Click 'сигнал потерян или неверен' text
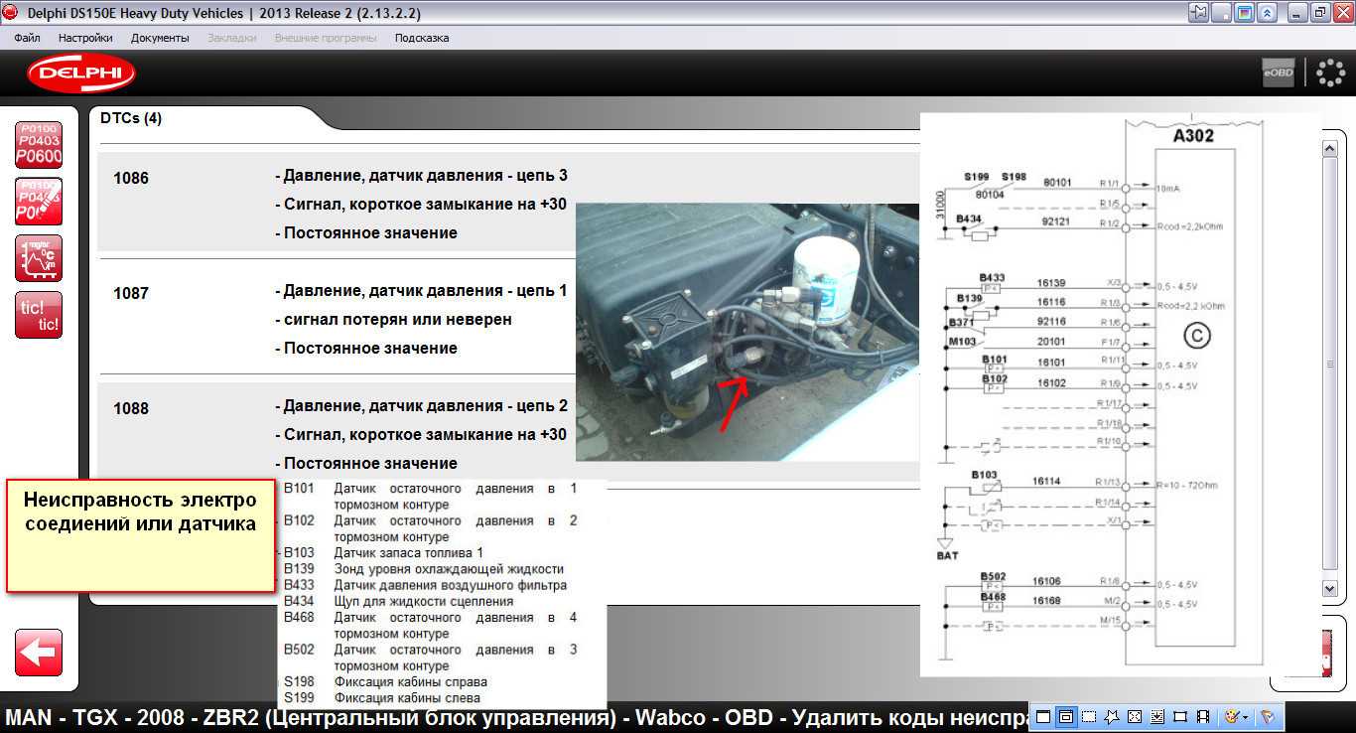This screenshot has height=733, width=1356. (398, 320)
